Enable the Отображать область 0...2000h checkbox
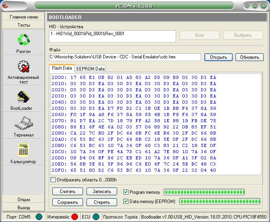The image size is (270, 222). pos(53,180)
